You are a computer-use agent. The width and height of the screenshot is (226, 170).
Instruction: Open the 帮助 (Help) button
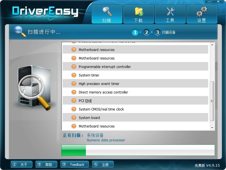point(46,164)
